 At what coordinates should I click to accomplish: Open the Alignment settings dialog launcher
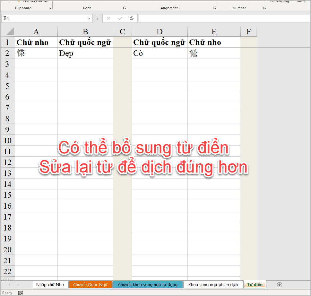[214, 8]
